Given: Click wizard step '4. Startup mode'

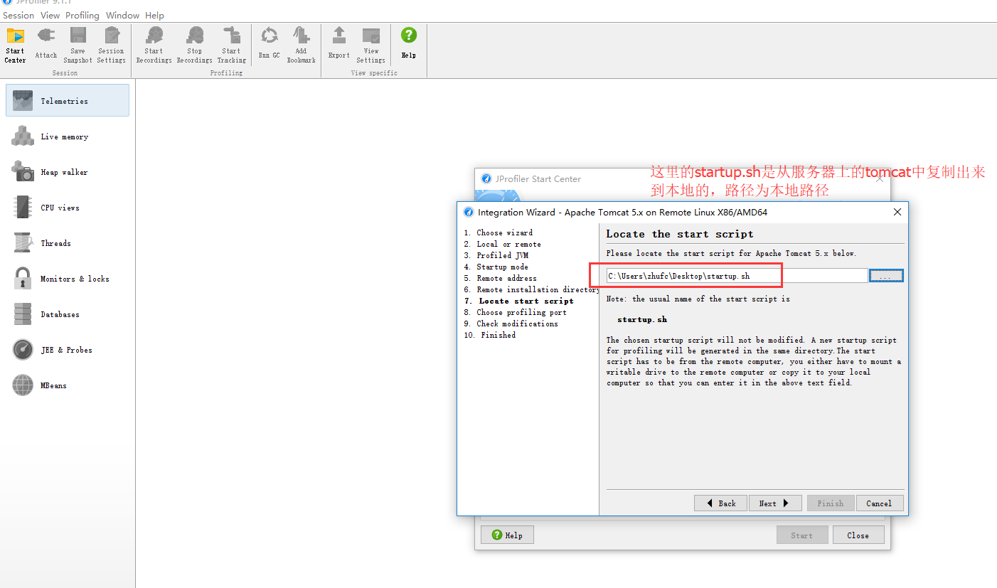Looking at the screenshot, I should (x=496, y=267).
